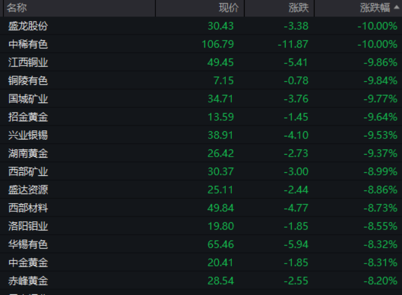Click the price 30.43 for 盛龙股份
Viewport: 402px width, 295px height.
(220, 26)
